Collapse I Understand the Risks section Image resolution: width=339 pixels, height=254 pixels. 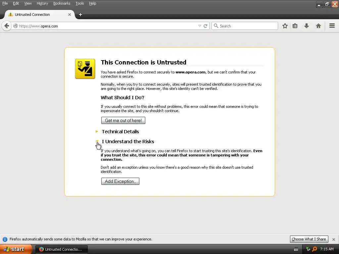tap(128, 142)
